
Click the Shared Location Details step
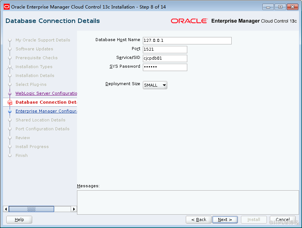[40, 120]
